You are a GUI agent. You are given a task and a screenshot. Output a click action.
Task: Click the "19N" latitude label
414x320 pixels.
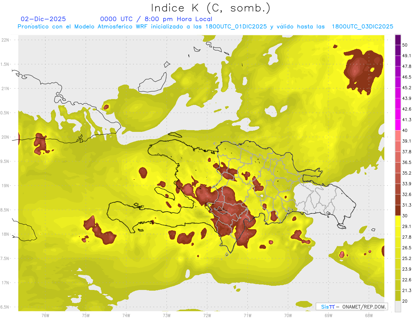click(6, 186)
